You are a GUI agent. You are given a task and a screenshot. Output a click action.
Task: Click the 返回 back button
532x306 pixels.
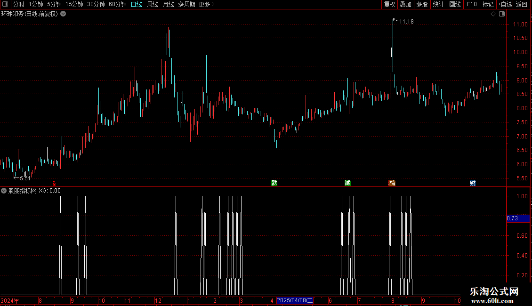(x=522, y=4)
